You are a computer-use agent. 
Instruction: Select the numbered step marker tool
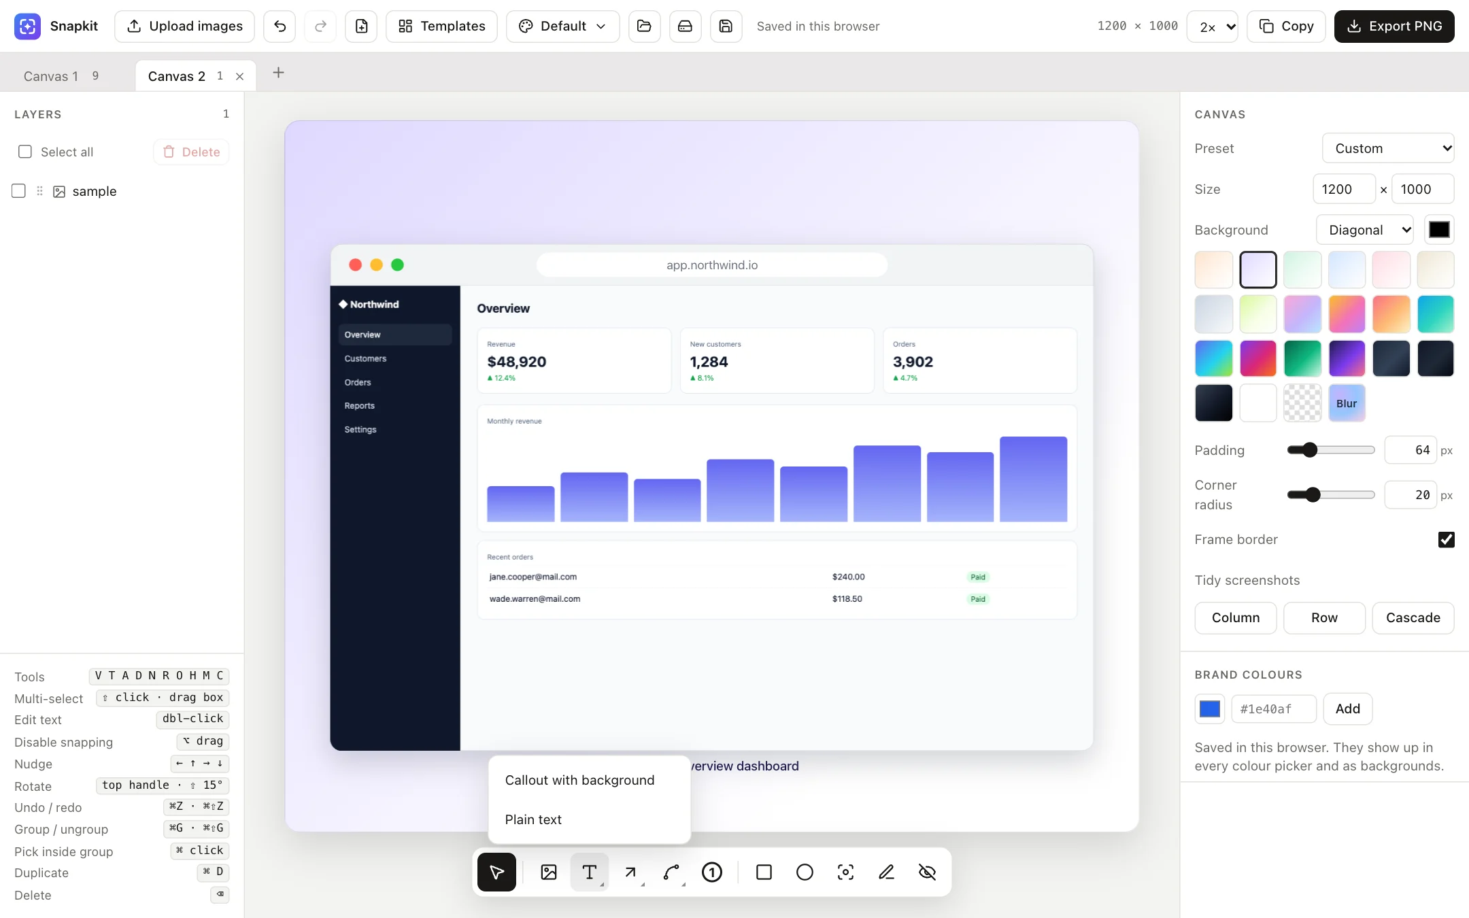712,872
